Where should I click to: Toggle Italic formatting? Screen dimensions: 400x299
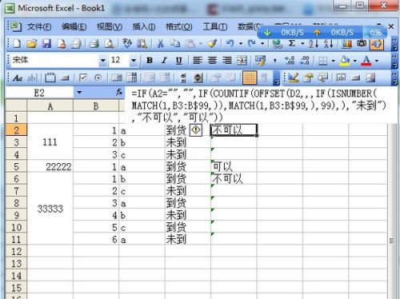coord(164,61)
